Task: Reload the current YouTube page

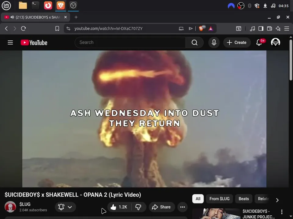Action: pyautogui.click(x=24, y=29)
